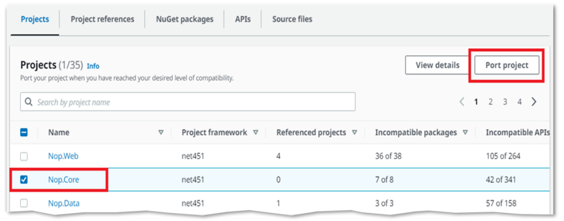Viewport: 564px width, 221px height.
Task: Click the search magnifier icon
Action: point(29,102)
